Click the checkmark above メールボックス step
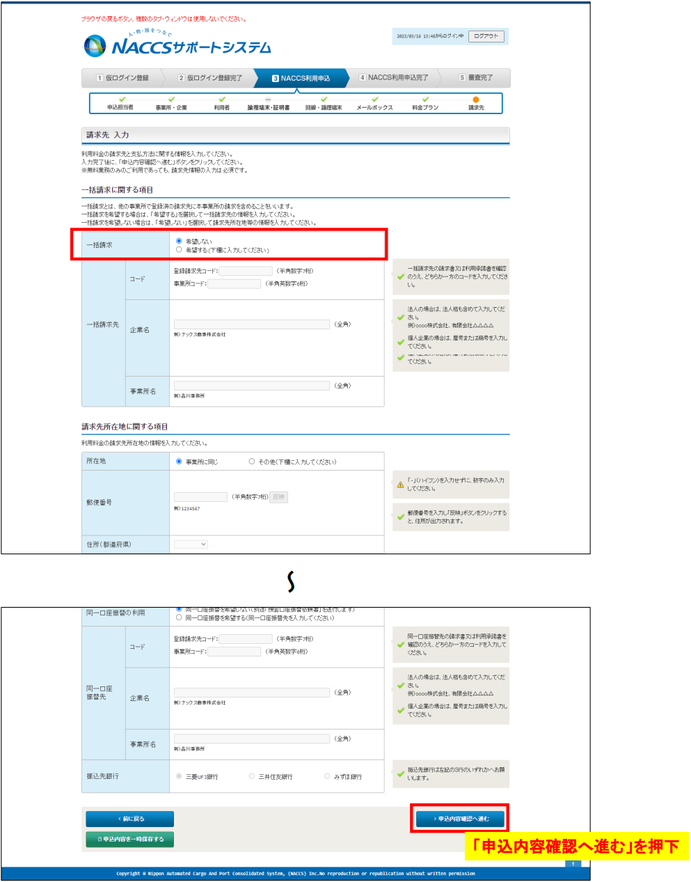Viewport: 691px width, 882px height. pyautogui.click(x=375, y=100)
